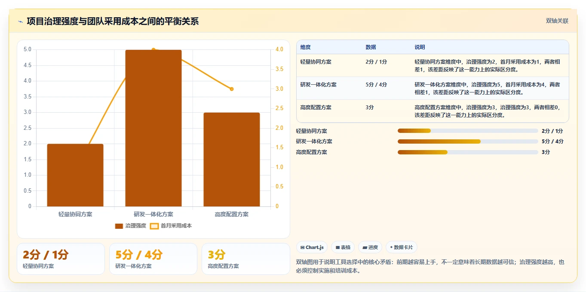Click the 进度 tag chip

tap(370, 247)
